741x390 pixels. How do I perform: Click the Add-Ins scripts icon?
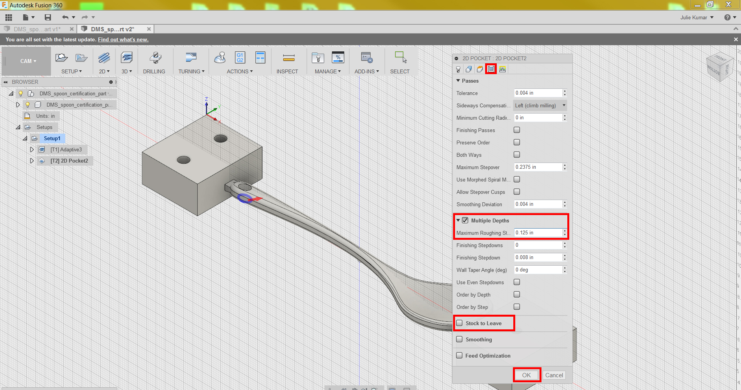(367, 58)
